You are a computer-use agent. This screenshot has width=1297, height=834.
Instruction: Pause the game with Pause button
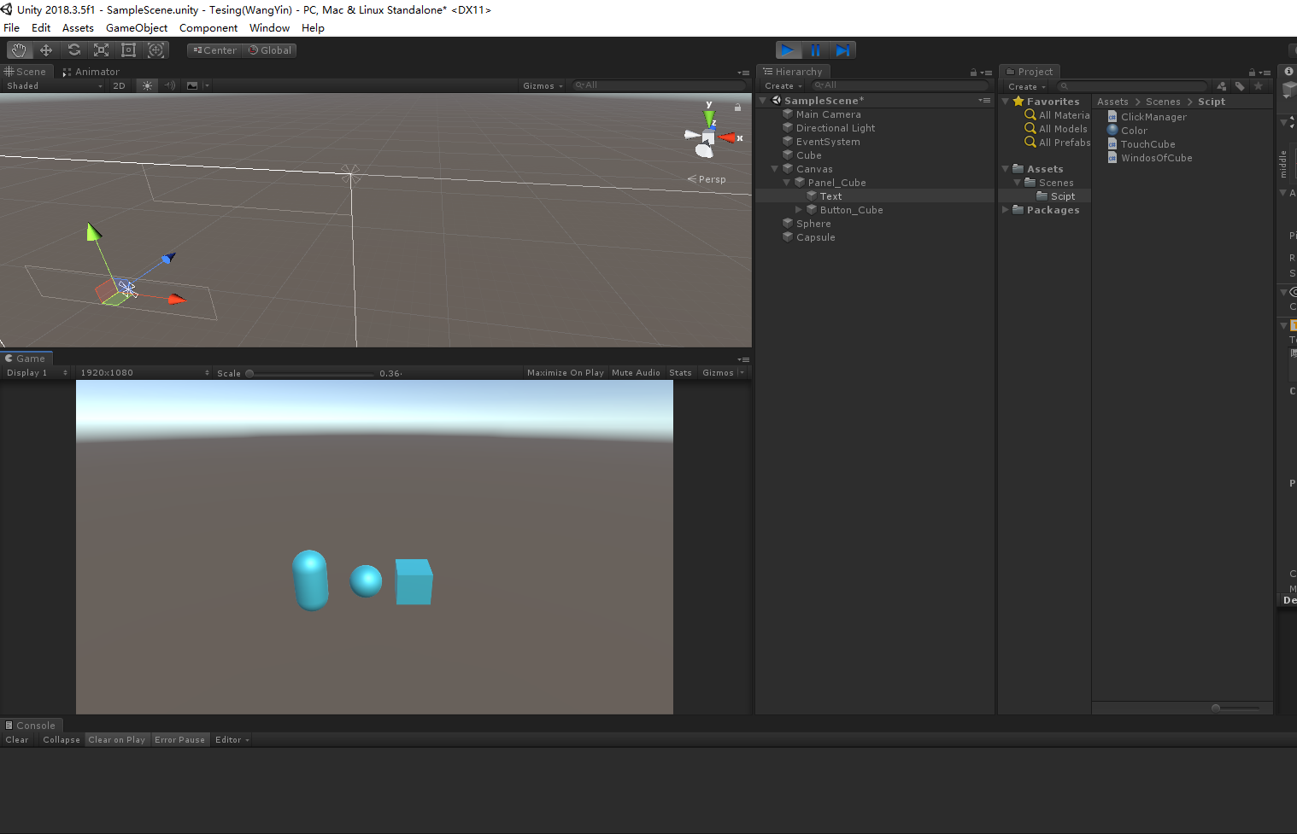(x=815, y=50)
